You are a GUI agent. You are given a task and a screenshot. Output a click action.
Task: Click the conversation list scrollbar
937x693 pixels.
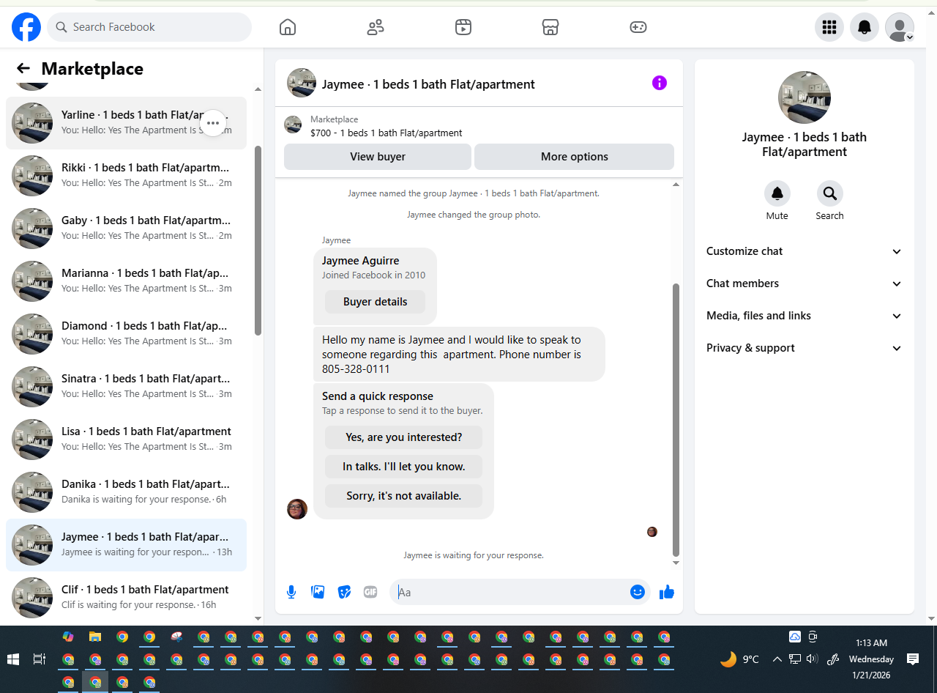point(258,240)
